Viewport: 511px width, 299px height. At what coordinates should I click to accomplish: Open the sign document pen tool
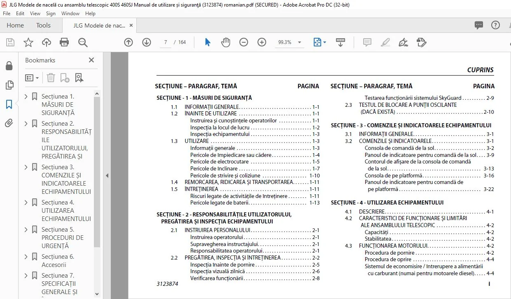pyautogui.click(x=404, y=42)
